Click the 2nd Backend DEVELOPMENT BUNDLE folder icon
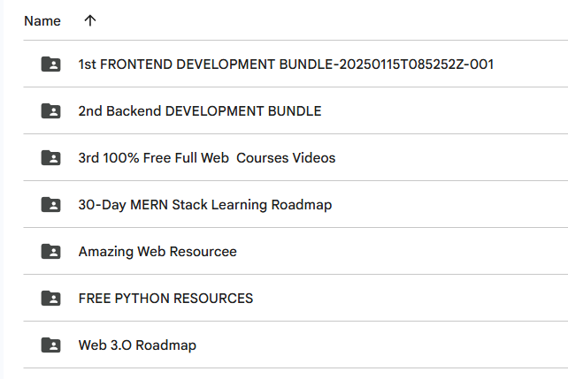The image size is (568, 379). click(50, 110)
